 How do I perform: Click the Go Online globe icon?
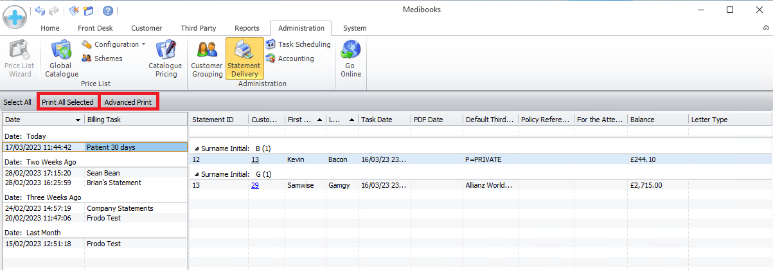(350, 50)
